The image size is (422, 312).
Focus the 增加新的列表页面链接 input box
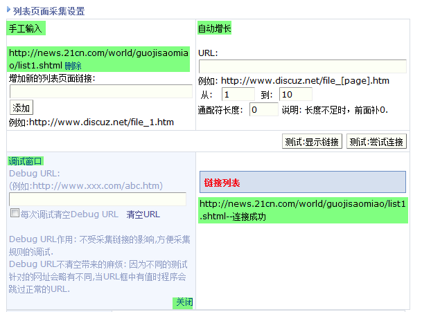click(100, 91)
